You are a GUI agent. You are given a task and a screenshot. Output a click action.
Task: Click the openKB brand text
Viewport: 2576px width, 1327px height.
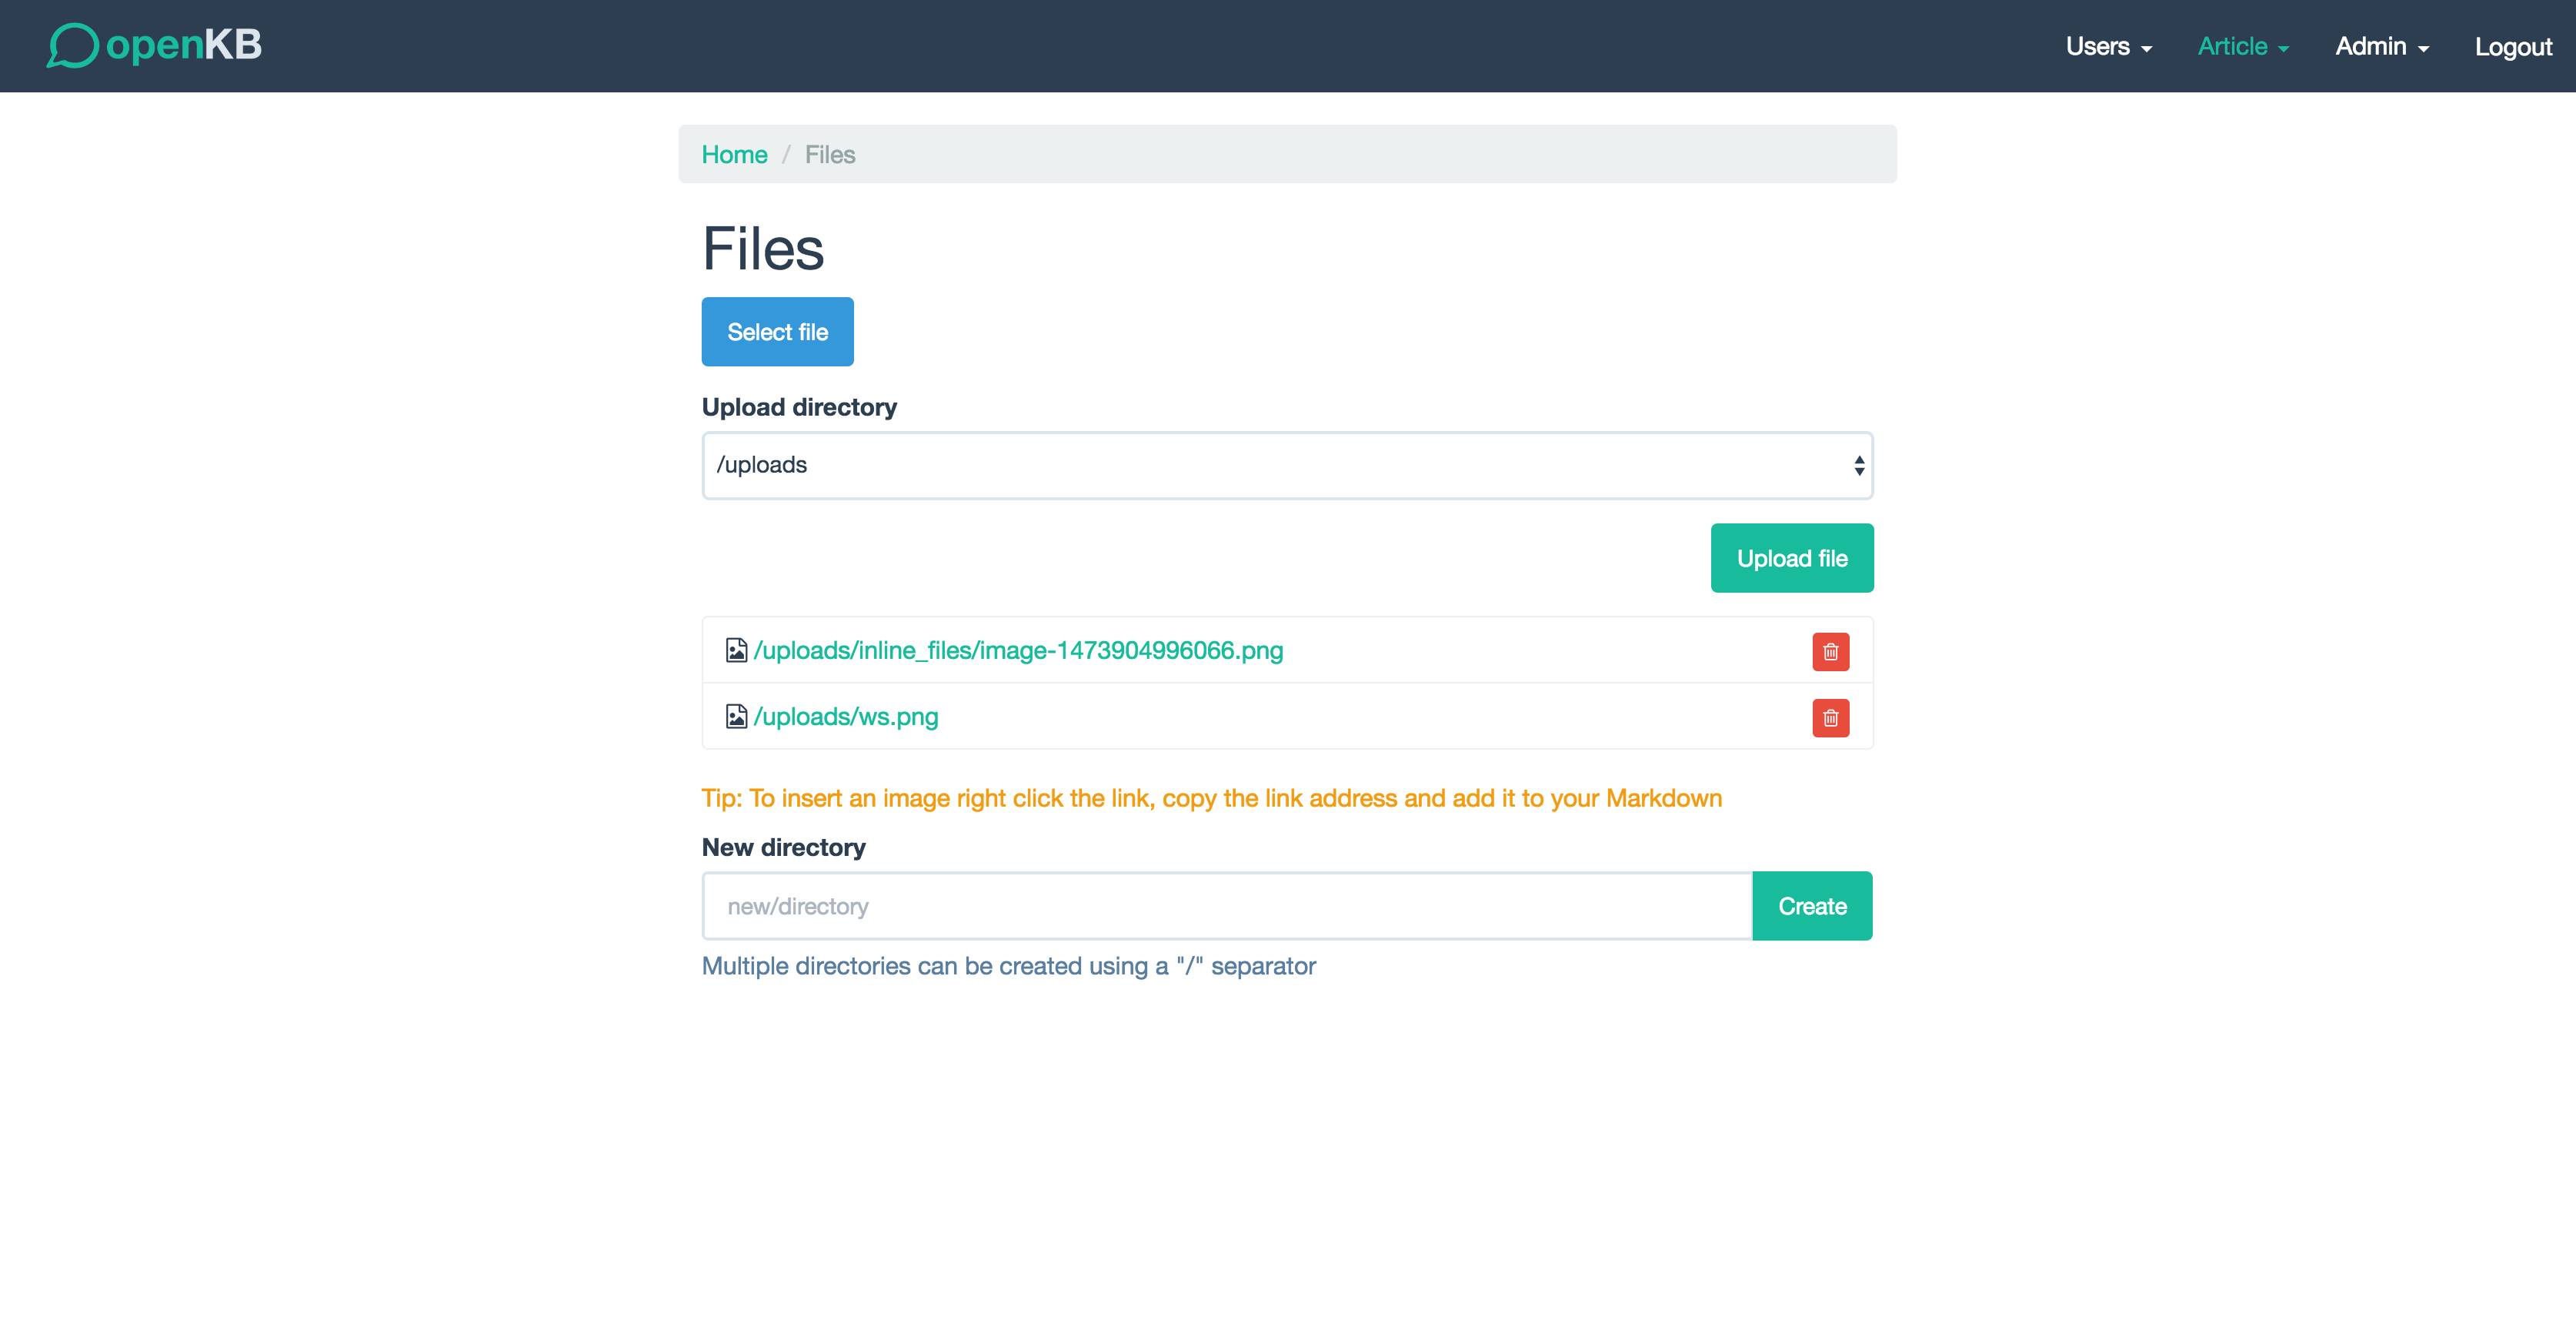(184, 45)
